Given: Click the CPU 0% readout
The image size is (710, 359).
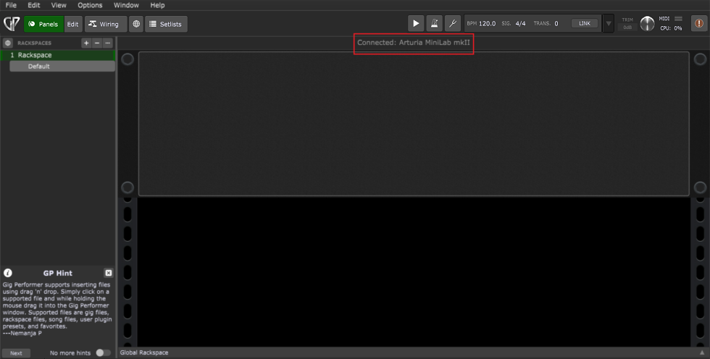Looking at the screenshot, I should click(671, 28).
